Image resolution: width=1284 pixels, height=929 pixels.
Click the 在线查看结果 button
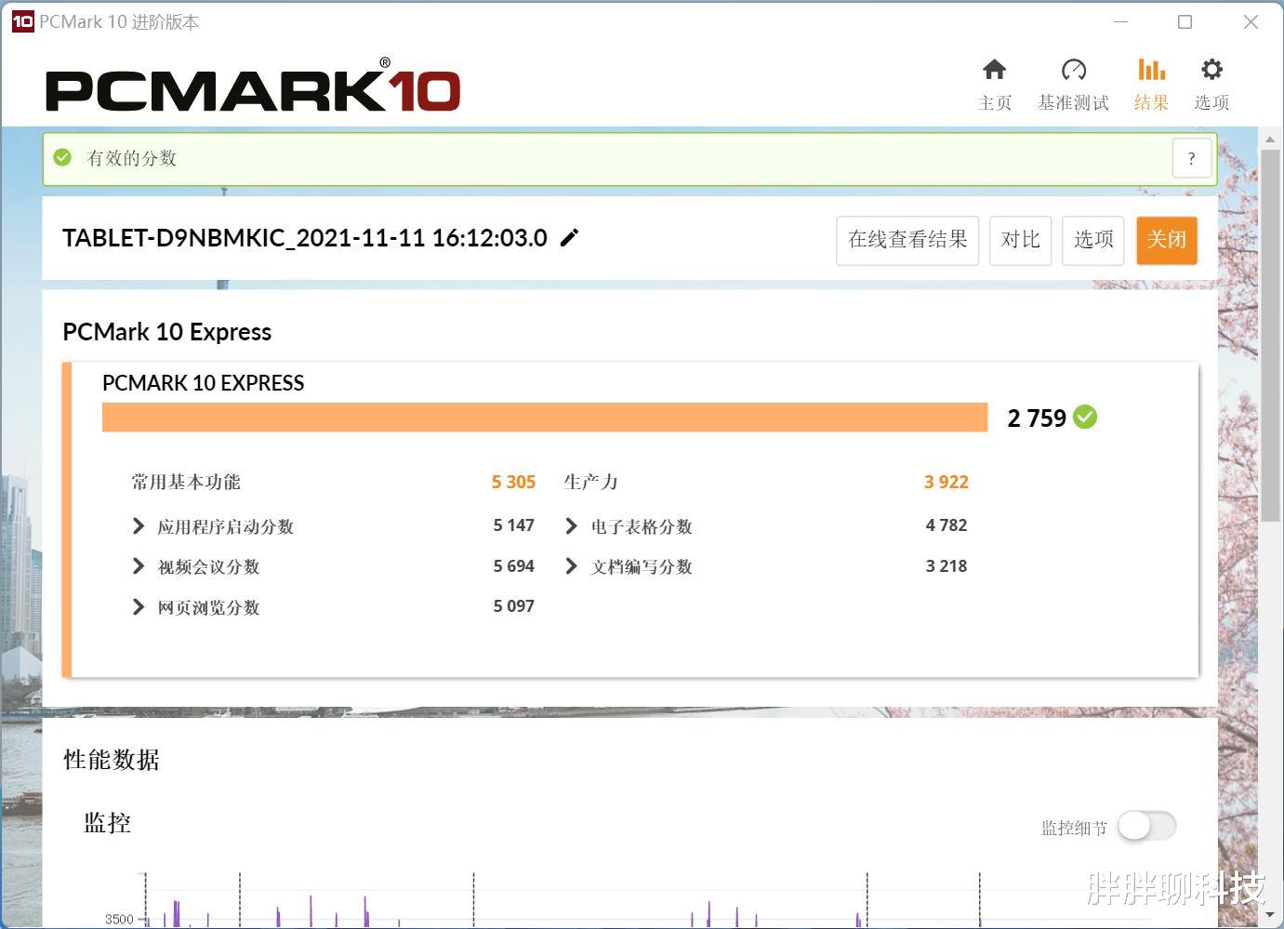[x=907, y=240]
